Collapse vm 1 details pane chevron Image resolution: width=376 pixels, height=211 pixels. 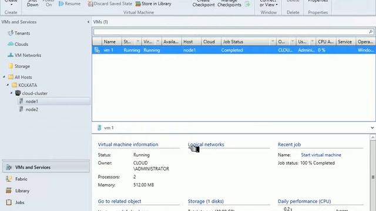pyautogui.click(x=372, y=128)
